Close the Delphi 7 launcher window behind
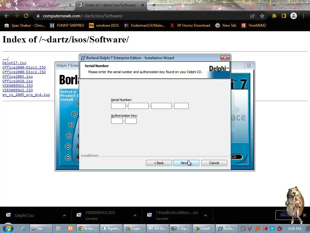The height and width of the screenshot is (233, 310). coord(249,66)
